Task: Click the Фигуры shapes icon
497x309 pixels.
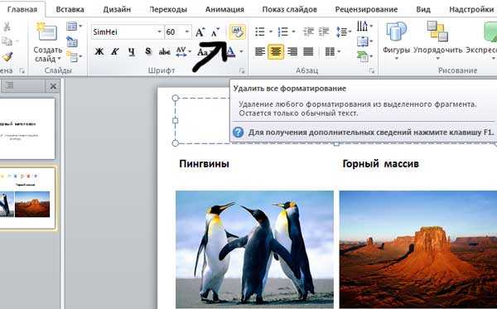Action: pyautogui.click(x=396, y=31)
